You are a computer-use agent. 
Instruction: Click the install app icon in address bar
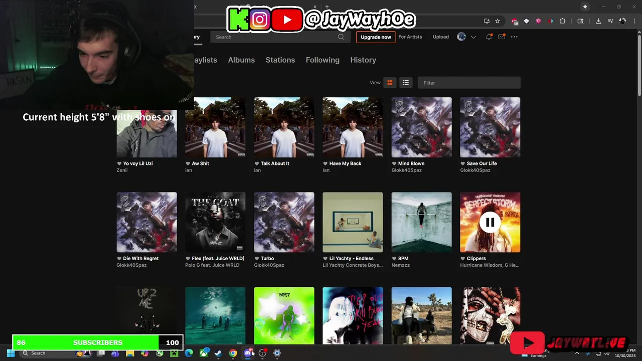click(487, 21)
